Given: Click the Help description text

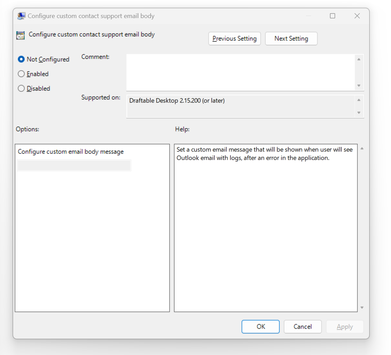Looking at the screenshot, I should click(265, 154).
